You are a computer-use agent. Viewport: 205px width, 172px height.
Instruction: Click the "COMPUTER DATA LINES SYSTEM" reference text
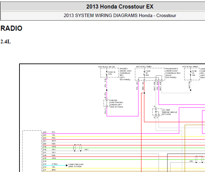[76, 166]
